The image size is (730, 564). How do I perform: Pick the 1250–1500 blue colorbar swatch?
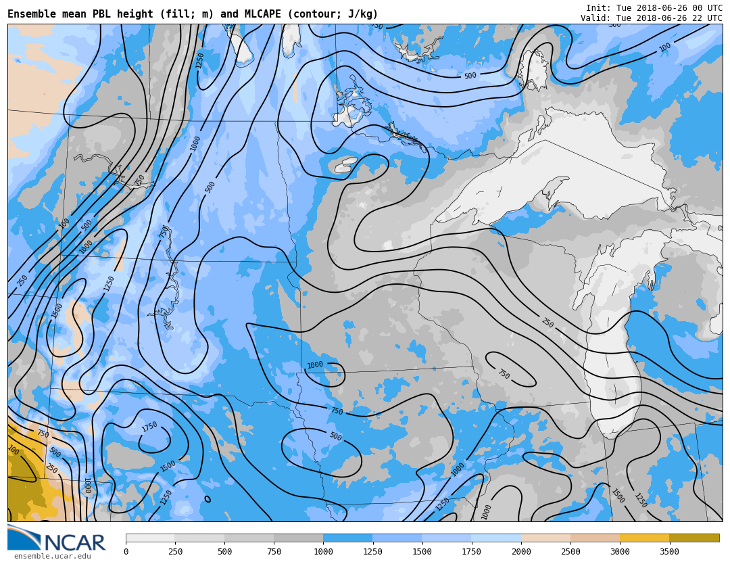click(397, 538)
